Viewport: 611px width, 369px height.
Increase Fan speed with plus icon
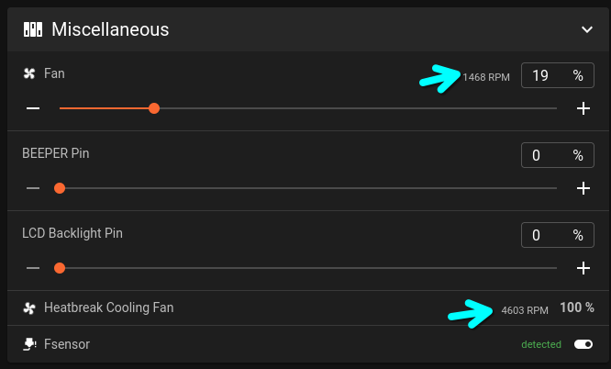(583, 108)
